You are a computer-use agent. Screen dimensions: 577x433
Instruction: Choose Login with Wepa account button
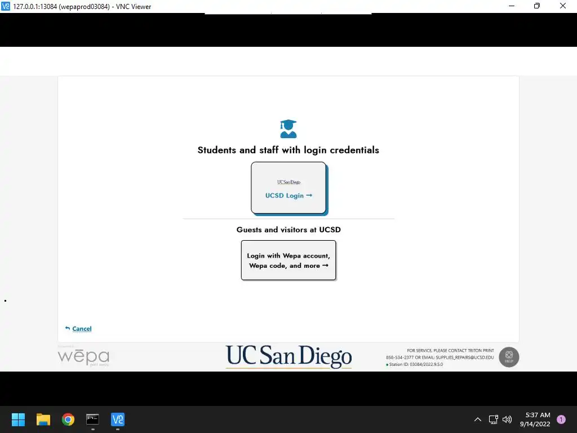point(288,260)
